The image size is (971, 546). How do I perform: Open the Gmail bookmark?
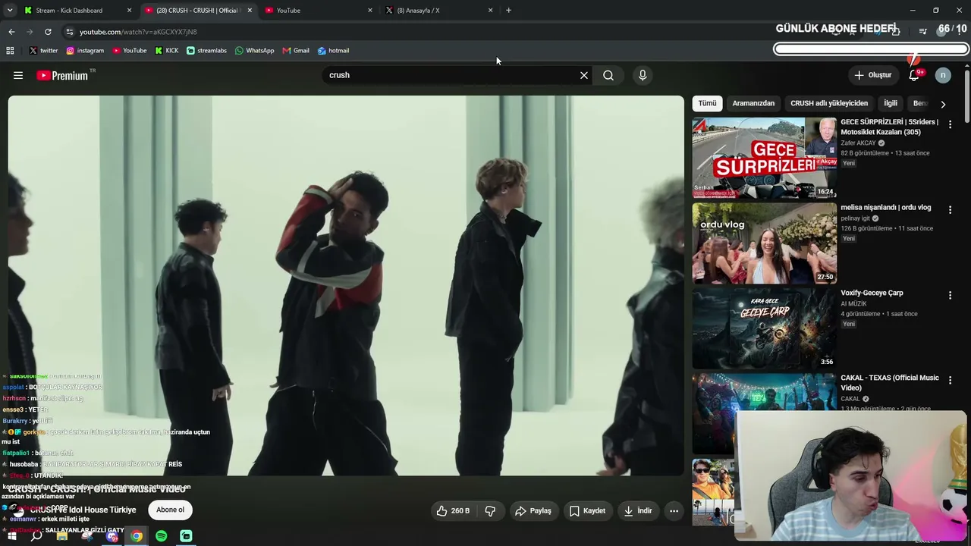point(296,51)
